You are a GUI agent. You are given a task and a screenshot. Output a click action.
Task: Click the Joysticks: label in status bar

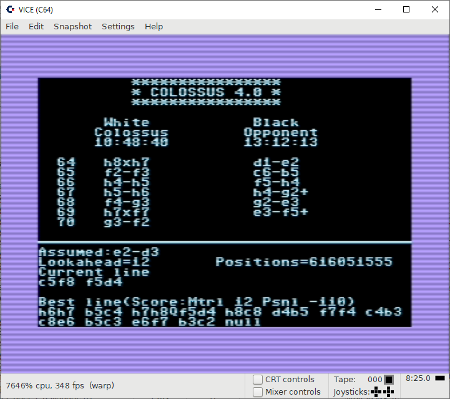pos(351,392)
